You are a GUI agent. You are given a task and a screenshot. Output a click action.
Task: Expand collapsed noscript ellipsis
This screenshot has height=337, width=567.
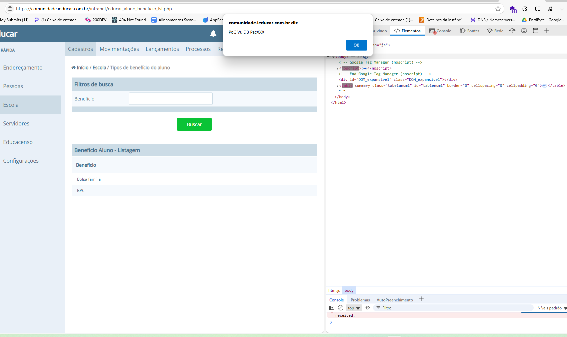(x=364, y=68)
